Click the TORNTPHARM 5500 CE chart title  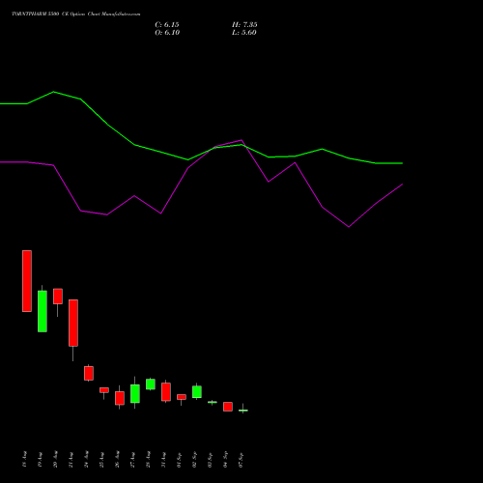pyautogui.click(x=75, y=14)
